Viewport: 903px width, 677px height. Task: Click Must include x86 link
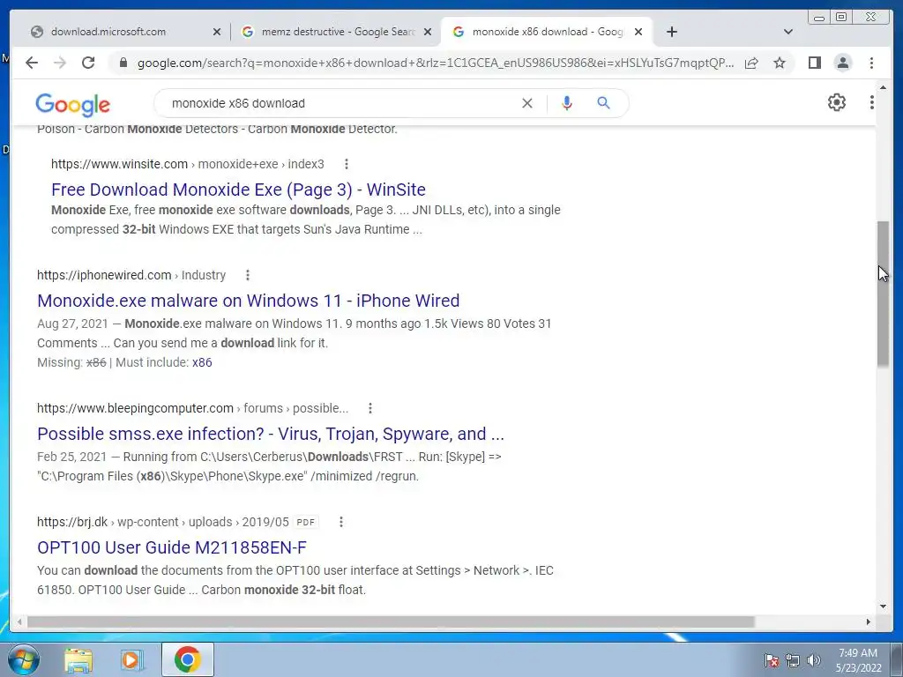202,362
